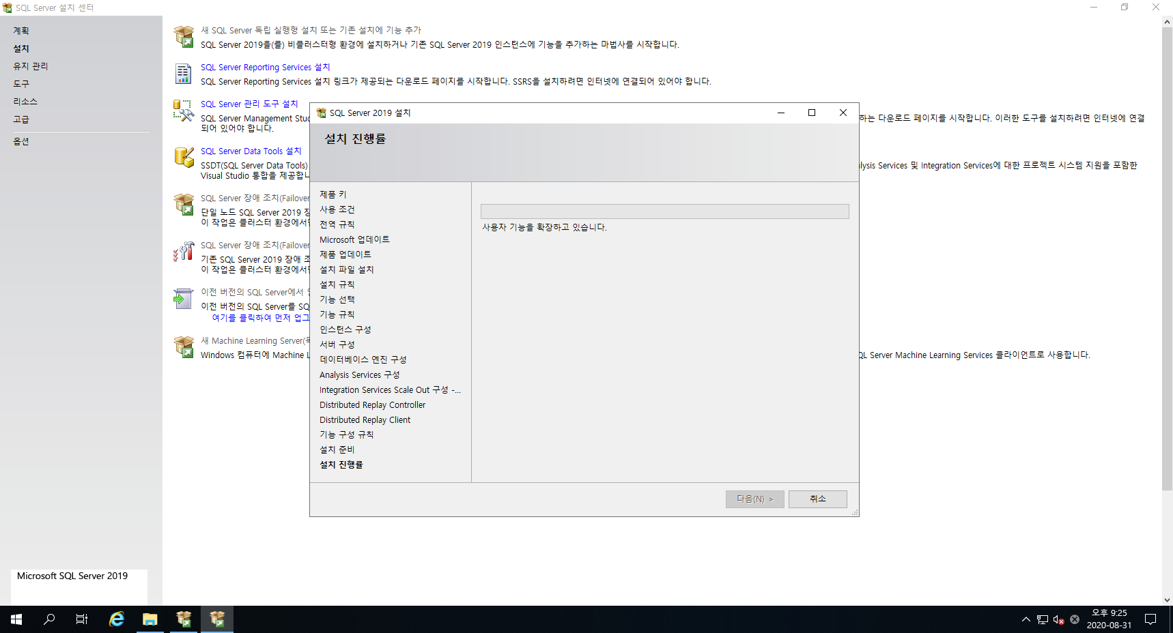Click the 사용 조건 step
This screenshot has width=1173, height=633.
coord(337,209)
